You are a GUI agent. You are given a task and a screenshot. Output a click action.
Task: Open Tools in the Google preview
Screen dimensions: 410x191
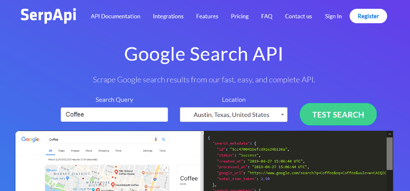pos(162,151)
